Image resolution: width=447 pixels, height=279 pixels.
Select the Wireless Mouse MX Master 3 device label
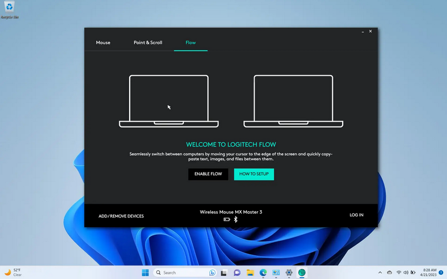pyautogui.click(x=231, y=212)
